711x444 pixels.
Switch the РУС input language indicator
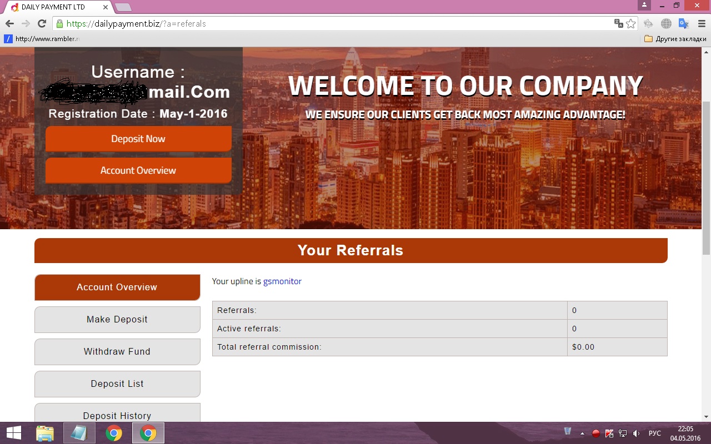[655, 433]
